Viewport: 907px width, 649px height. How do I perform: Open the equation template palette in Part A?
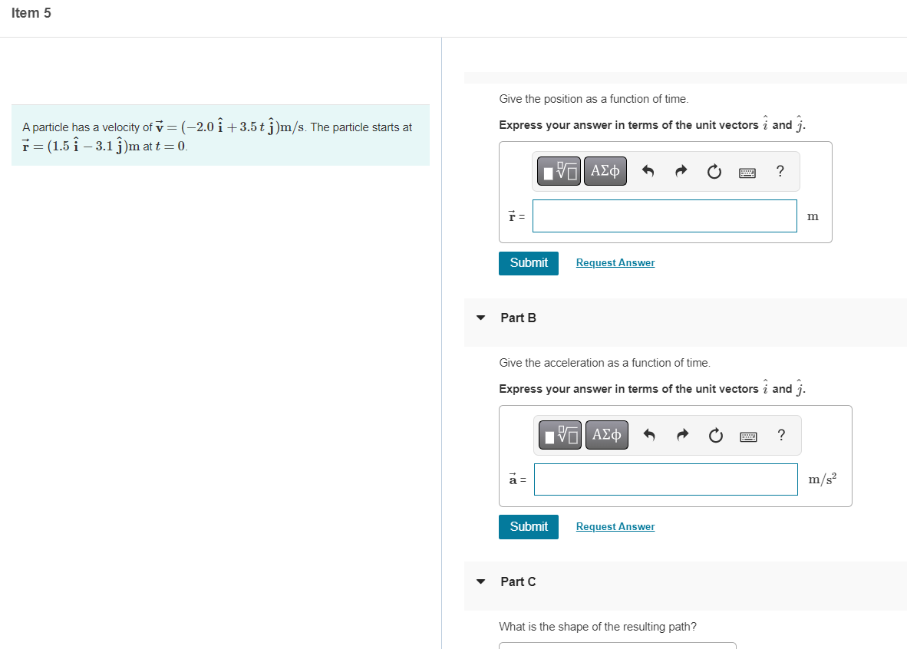pos(559,170)
